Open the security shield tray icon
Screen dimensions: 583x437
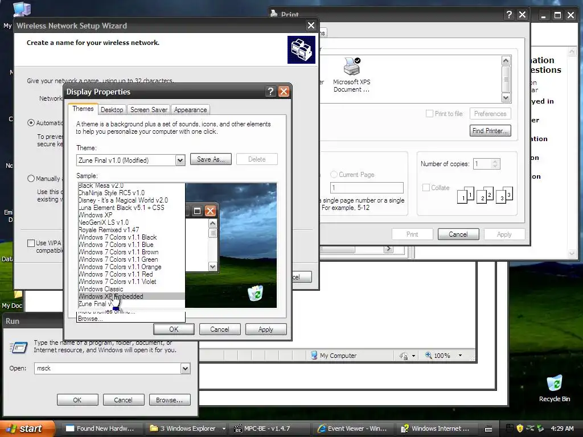click(519, 428)
